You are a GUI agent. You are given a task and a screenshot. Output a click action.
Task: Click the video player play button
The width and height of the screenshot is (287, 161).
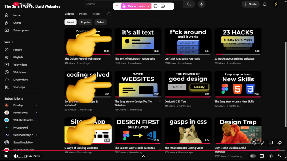pyautogui.click(x=6, y=156)
